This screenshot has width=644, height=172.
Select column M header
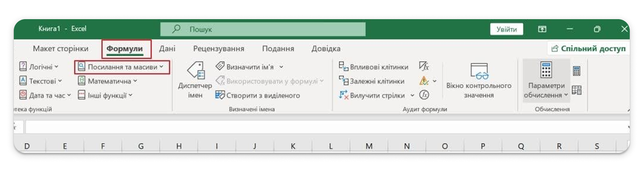(x=369, y=146)
